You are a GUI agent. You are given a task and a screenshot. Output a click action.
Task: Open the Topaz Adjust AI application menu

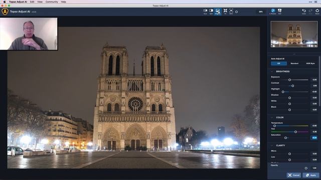point(18,2)
